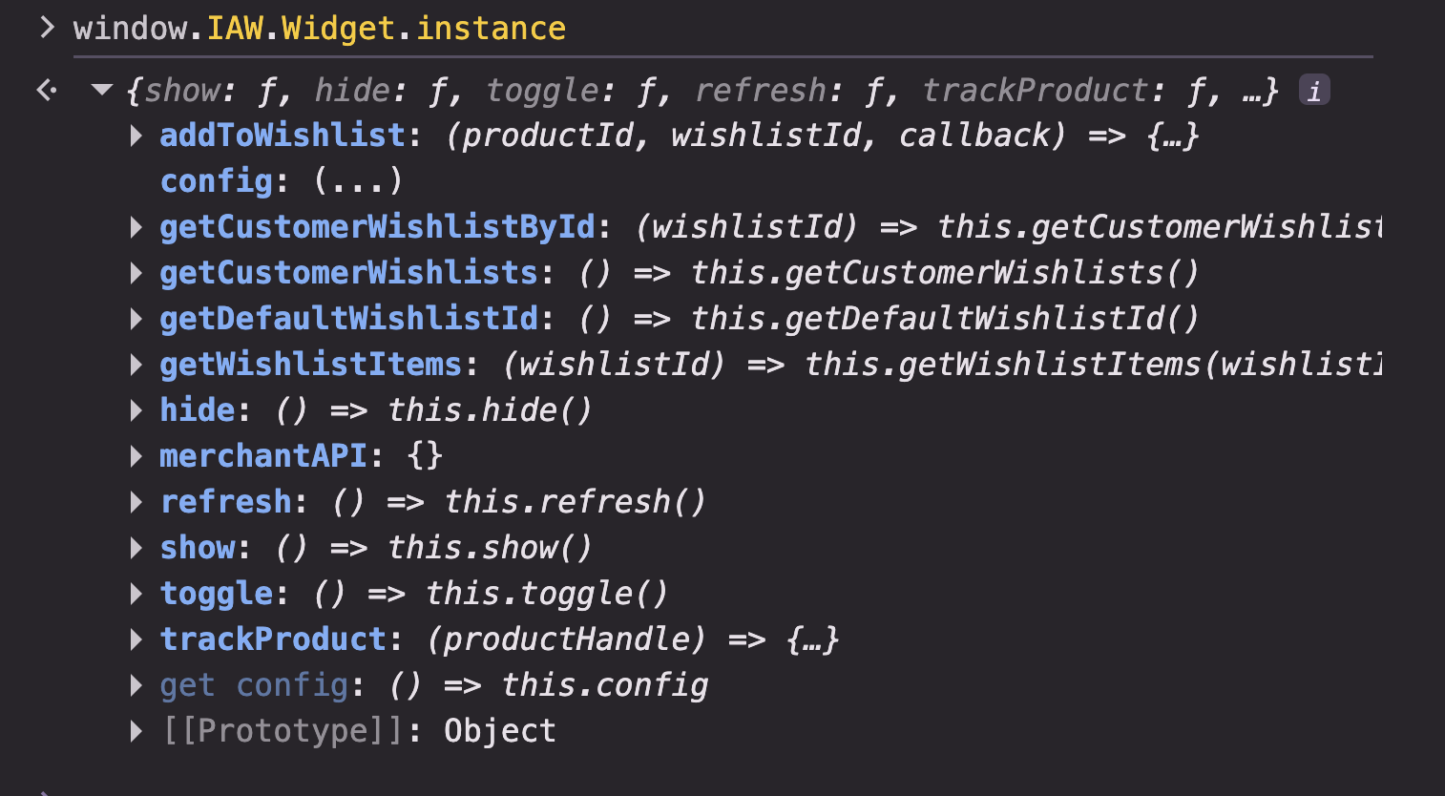Expand getDefaultWishlistId function

pyautogui.click(x=136, y=319)
